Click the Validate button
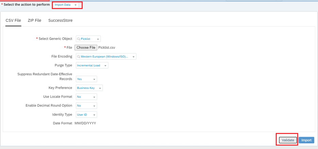Image resolution: width=318 pixels, height=149 pixels. [x=288, y=140]
